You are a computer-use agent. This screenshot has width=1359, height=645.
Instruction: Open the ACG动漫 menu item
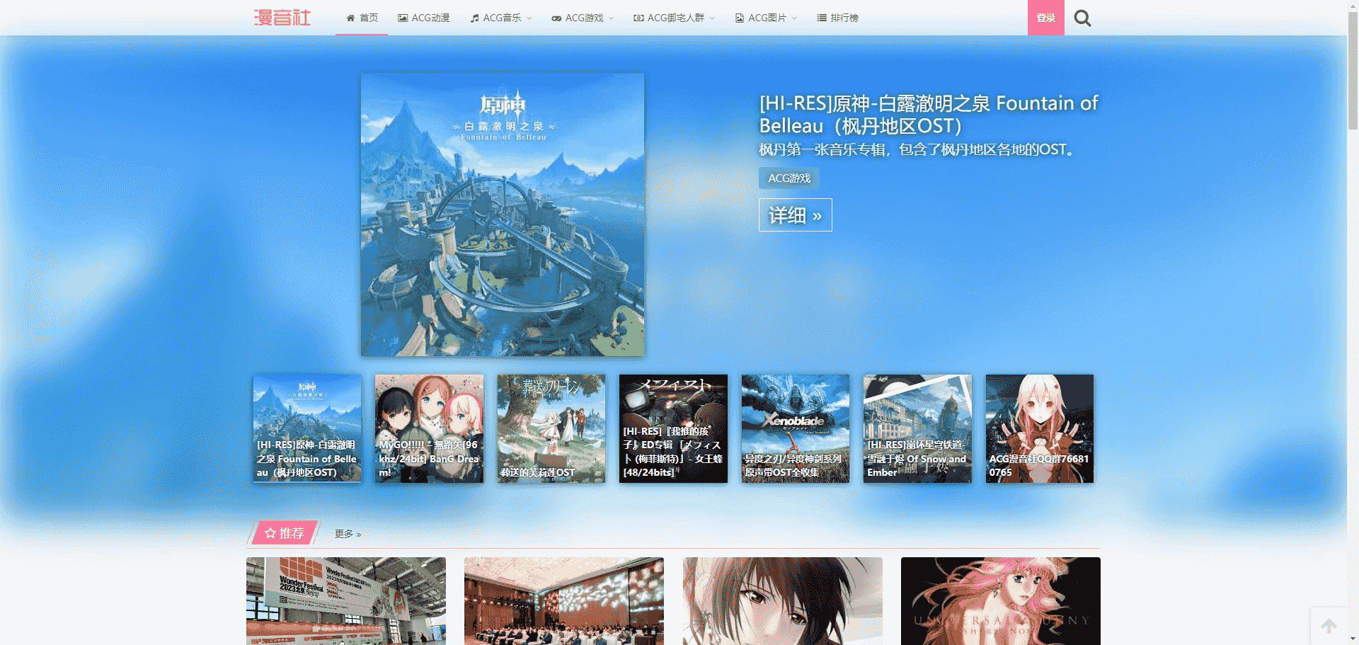coord(424,18)
